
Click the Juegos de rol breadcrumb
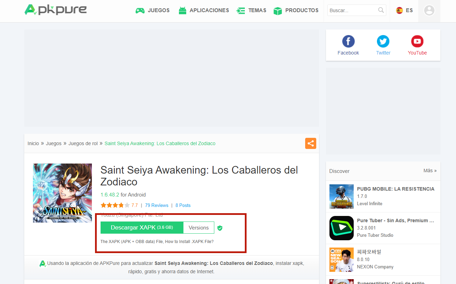tap(83, 143)
